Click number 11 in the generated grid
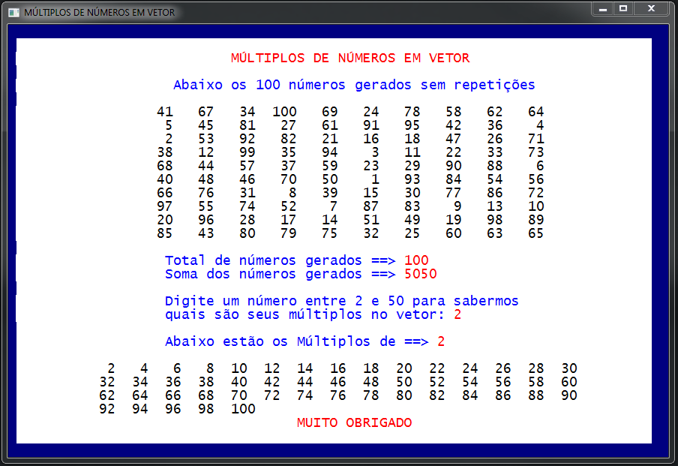The image size is (678, 466). (412, 152)
